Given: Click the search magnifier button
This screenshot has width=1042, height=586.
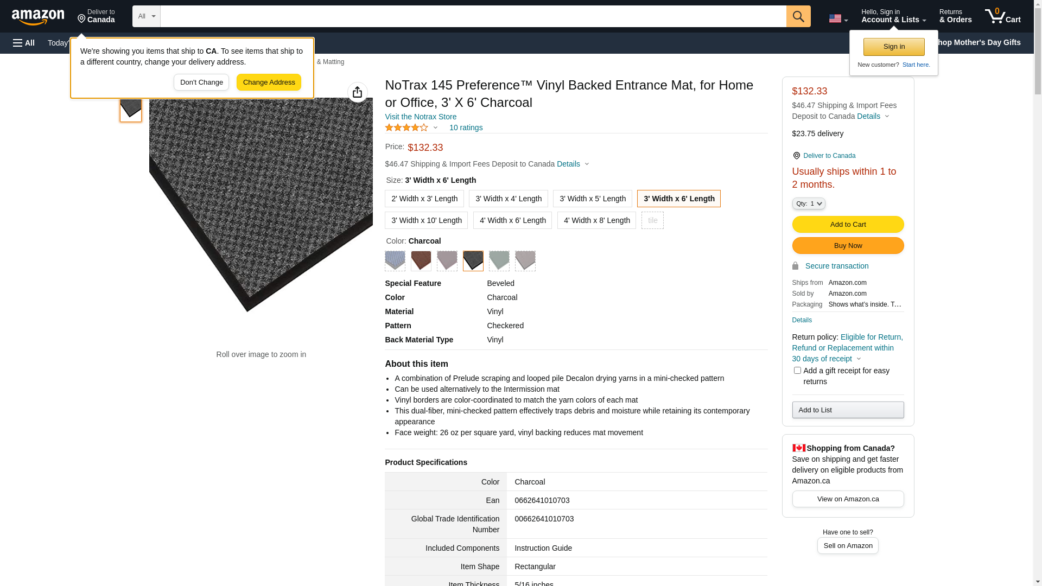Looking at the screenshot, I should point(798,16).
